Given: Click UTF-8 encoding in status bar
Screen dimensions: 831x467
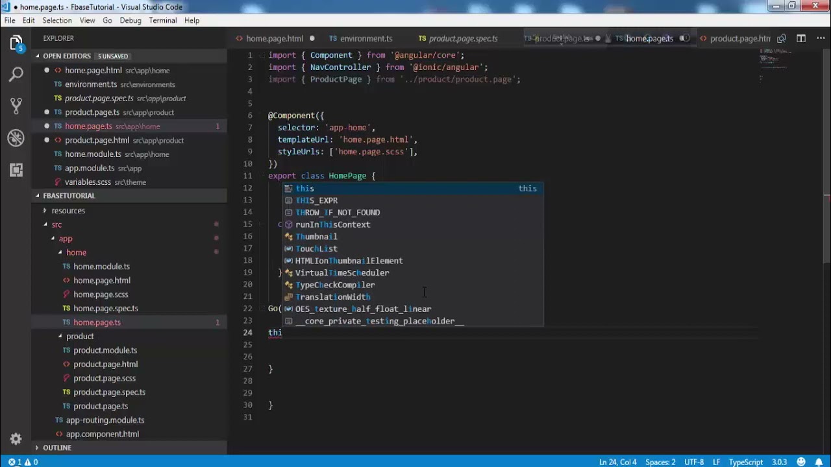Looking at the screenshot, I should click(693, 462).
